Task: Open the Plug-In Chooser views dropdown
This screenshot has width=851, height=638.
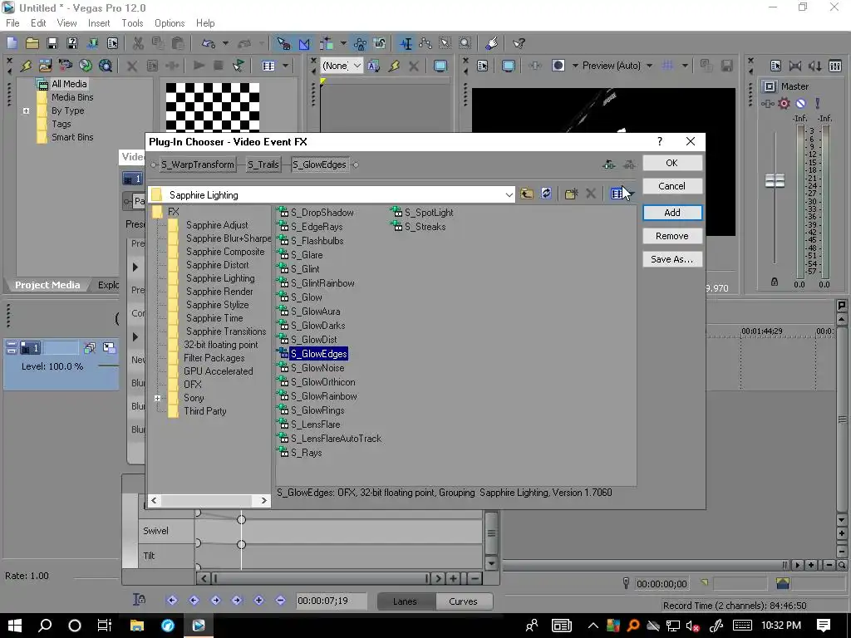Action: (632, 194)
